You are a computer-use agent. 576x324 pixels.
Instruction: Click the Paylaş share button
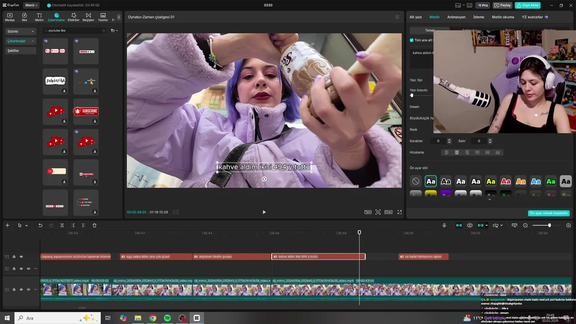tap(503, 5)
